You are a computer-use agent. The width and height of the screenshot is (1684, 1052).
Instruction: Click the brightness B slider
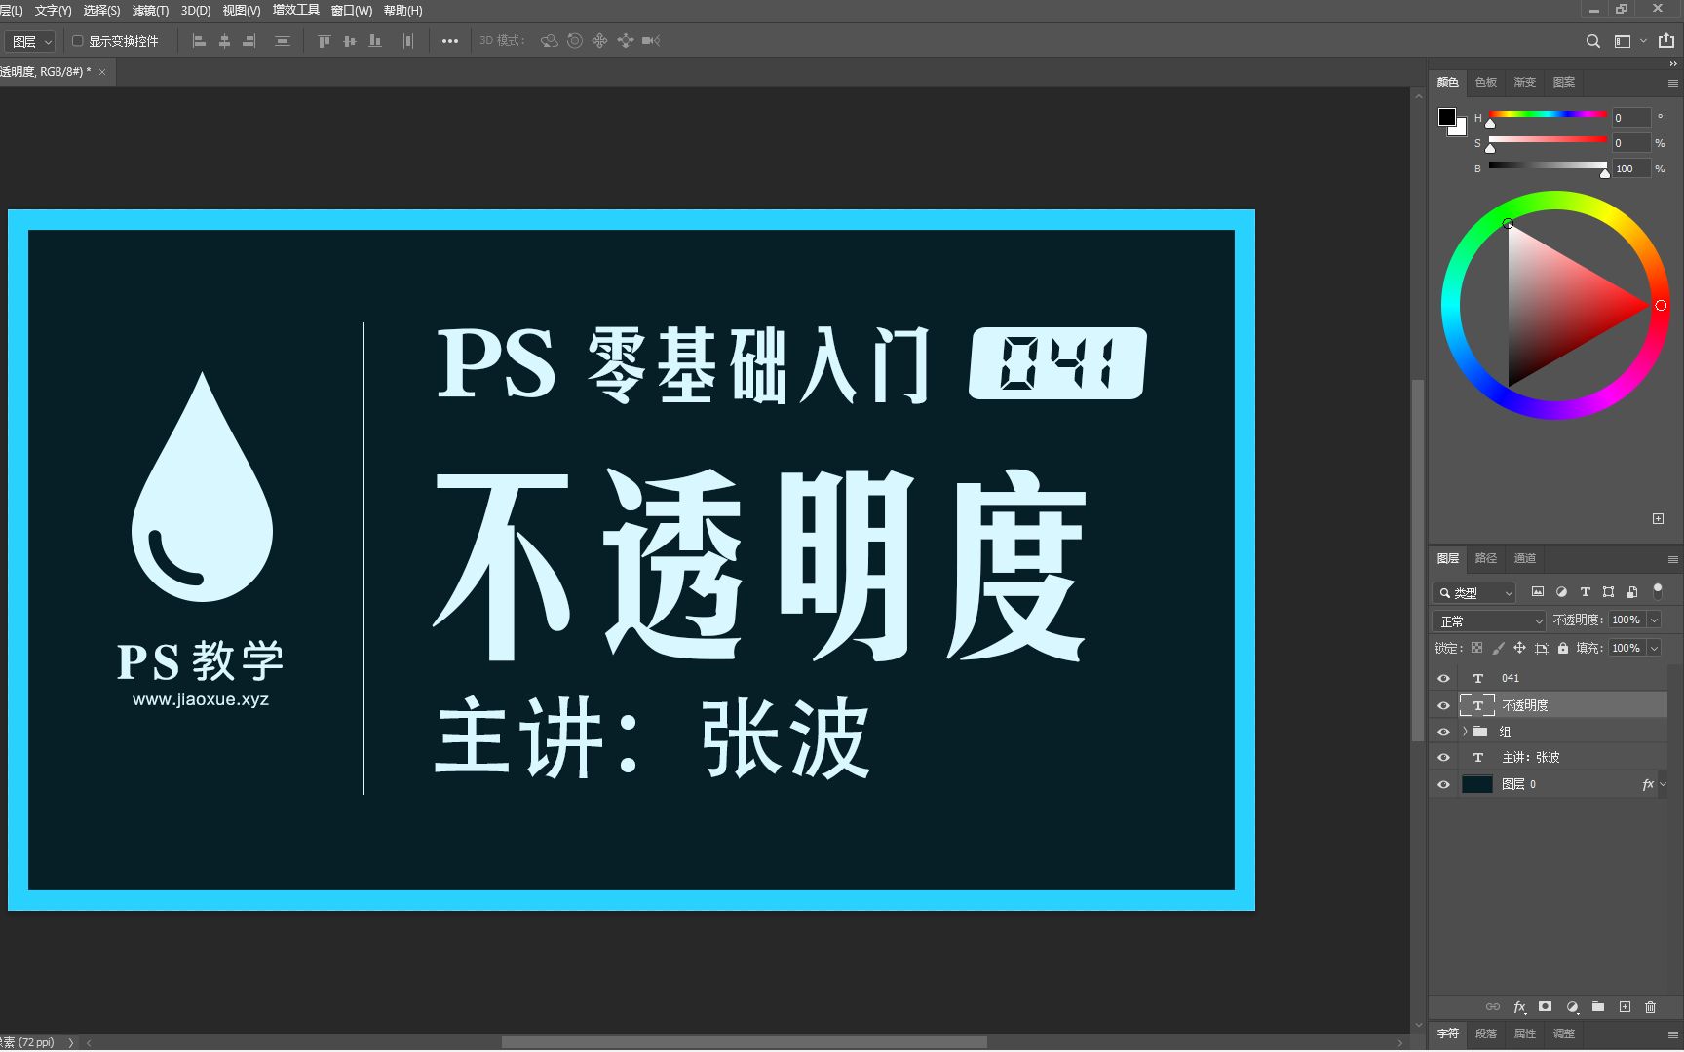click(x=1548, y=166)
